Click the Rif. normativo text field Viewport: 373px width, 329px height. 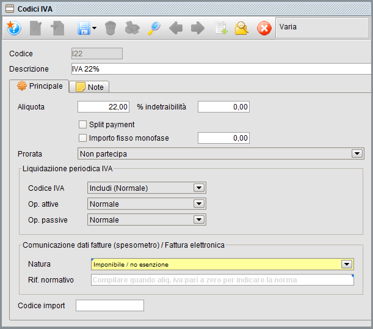[x=222, y=280]
